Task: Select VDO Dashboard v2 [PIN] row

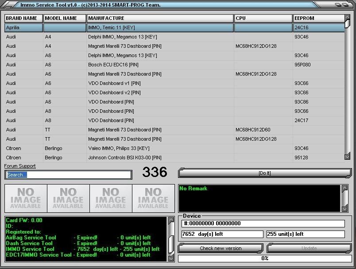Action: click(174, 93)
